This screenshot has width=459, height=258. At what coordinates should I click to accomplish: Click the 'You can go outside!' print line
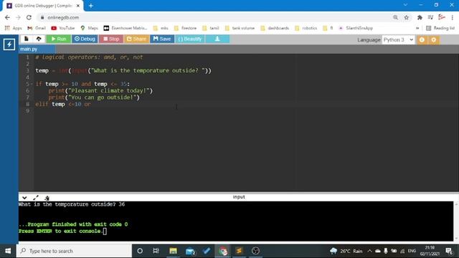94,97
